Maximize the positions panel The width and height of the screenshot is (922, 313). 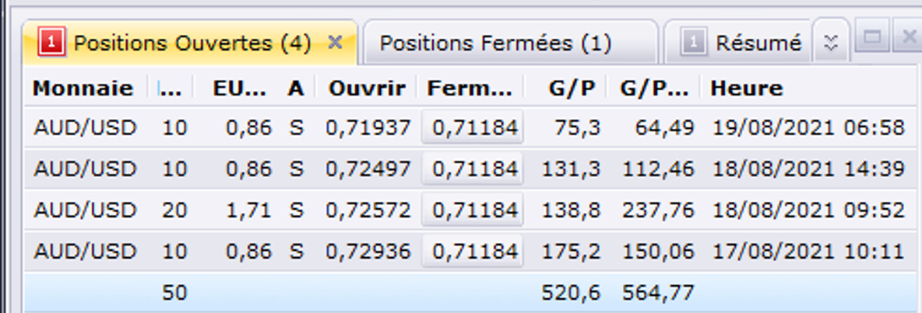[872, 38]
